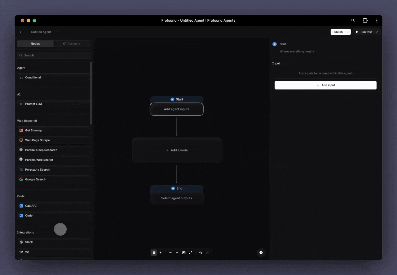Open the Publish dropdown arrow

(x=348, y=32)
